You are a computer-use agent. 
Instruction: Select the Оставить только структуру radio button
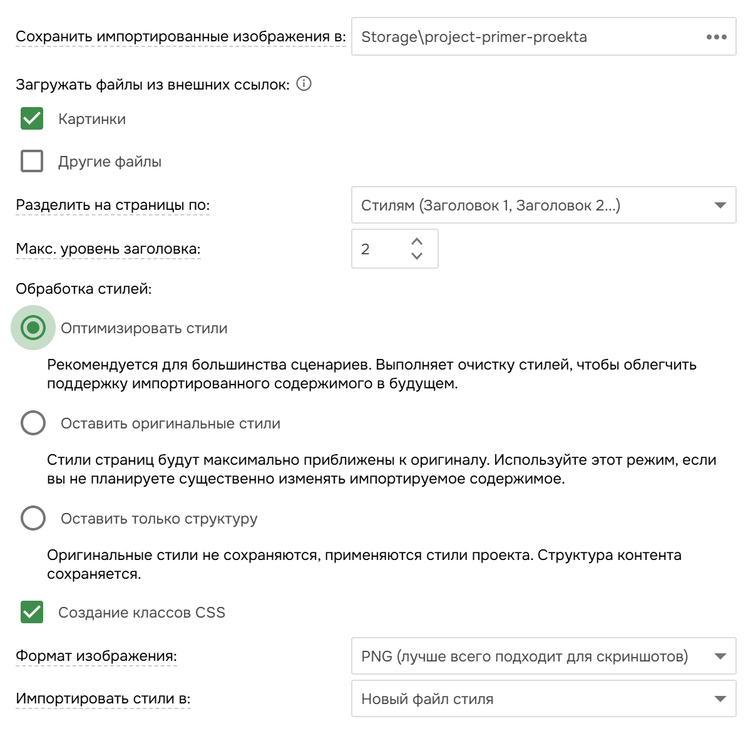tap(33, 519)
